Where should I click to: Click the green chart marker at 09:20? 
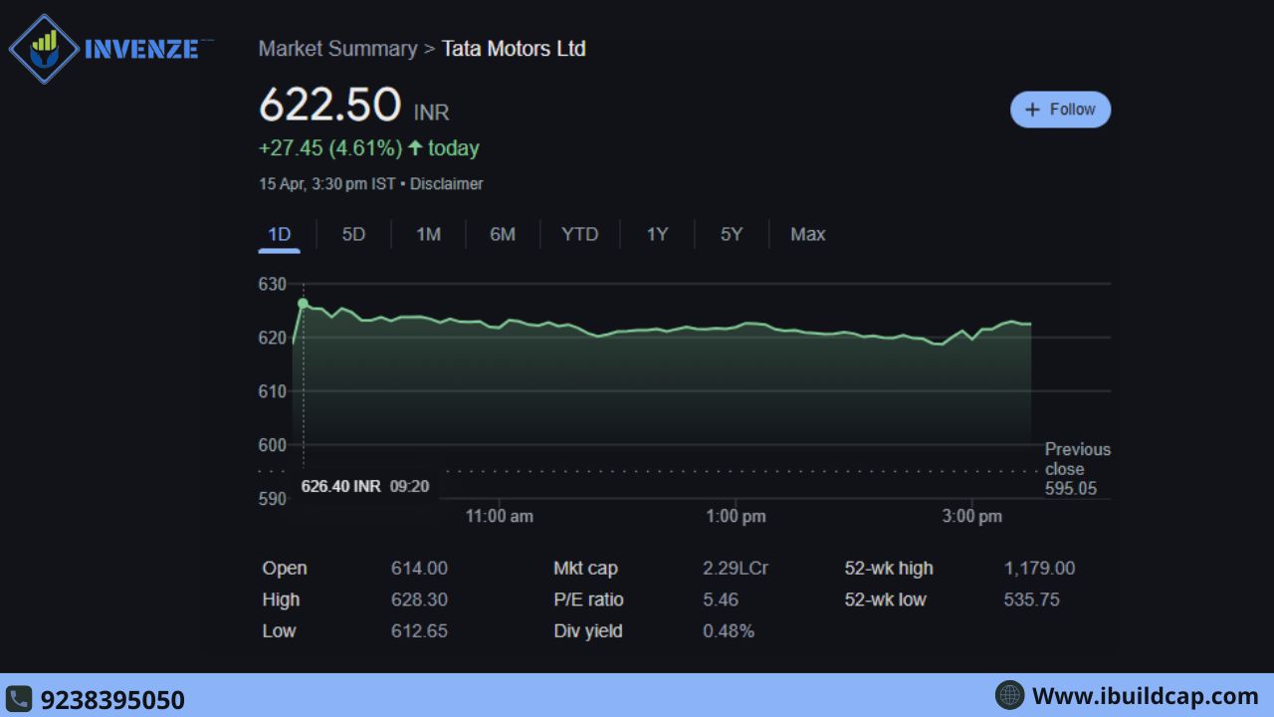click(303, 303)
